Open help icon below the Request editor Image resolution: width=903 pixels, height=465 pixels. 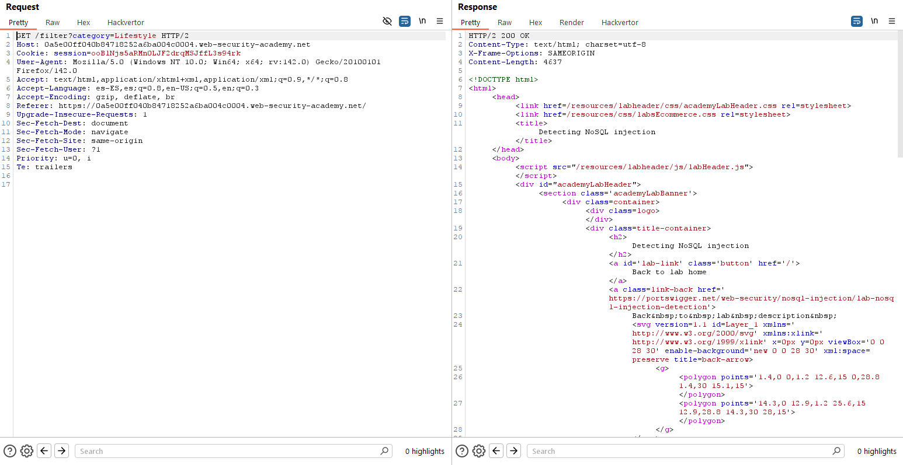click(10, 451)
